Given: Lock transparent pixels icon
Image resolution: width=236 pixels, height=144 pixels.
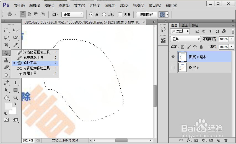Looking at the screenshot, I should pyautogui.click(x=183, y=47).
